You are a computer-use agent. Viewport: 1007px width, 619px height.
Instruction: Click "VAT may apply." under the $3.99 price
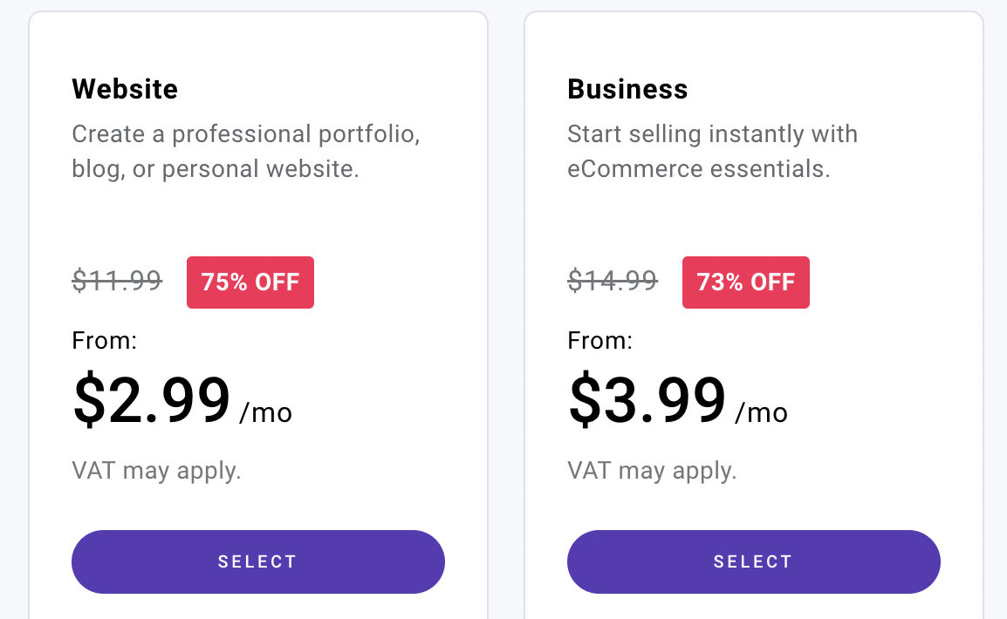point(652,471)
